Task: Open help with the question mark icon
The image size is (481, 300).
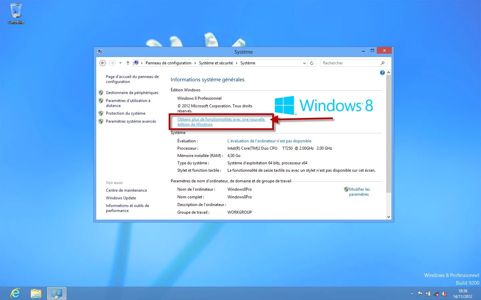Action: 382,72
